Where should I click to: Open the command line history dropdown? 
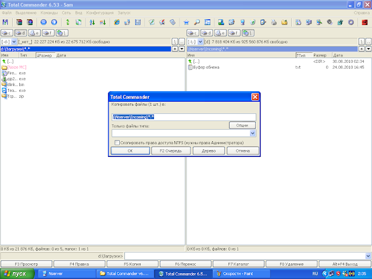click(x=368, y=256)
